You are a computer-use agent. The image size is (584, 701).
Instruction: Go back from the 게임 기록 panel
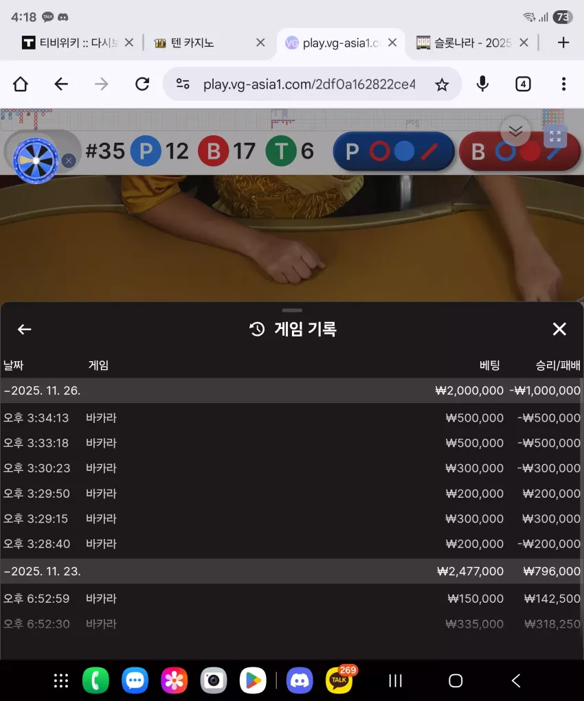coord(24,330)
